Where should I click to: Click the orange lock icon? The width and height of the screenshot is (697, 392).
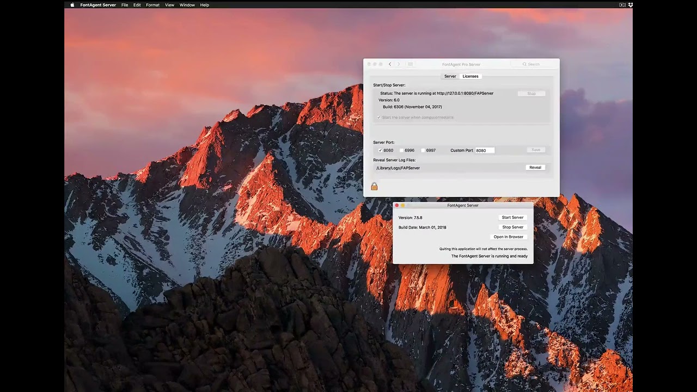coord(374,186)
